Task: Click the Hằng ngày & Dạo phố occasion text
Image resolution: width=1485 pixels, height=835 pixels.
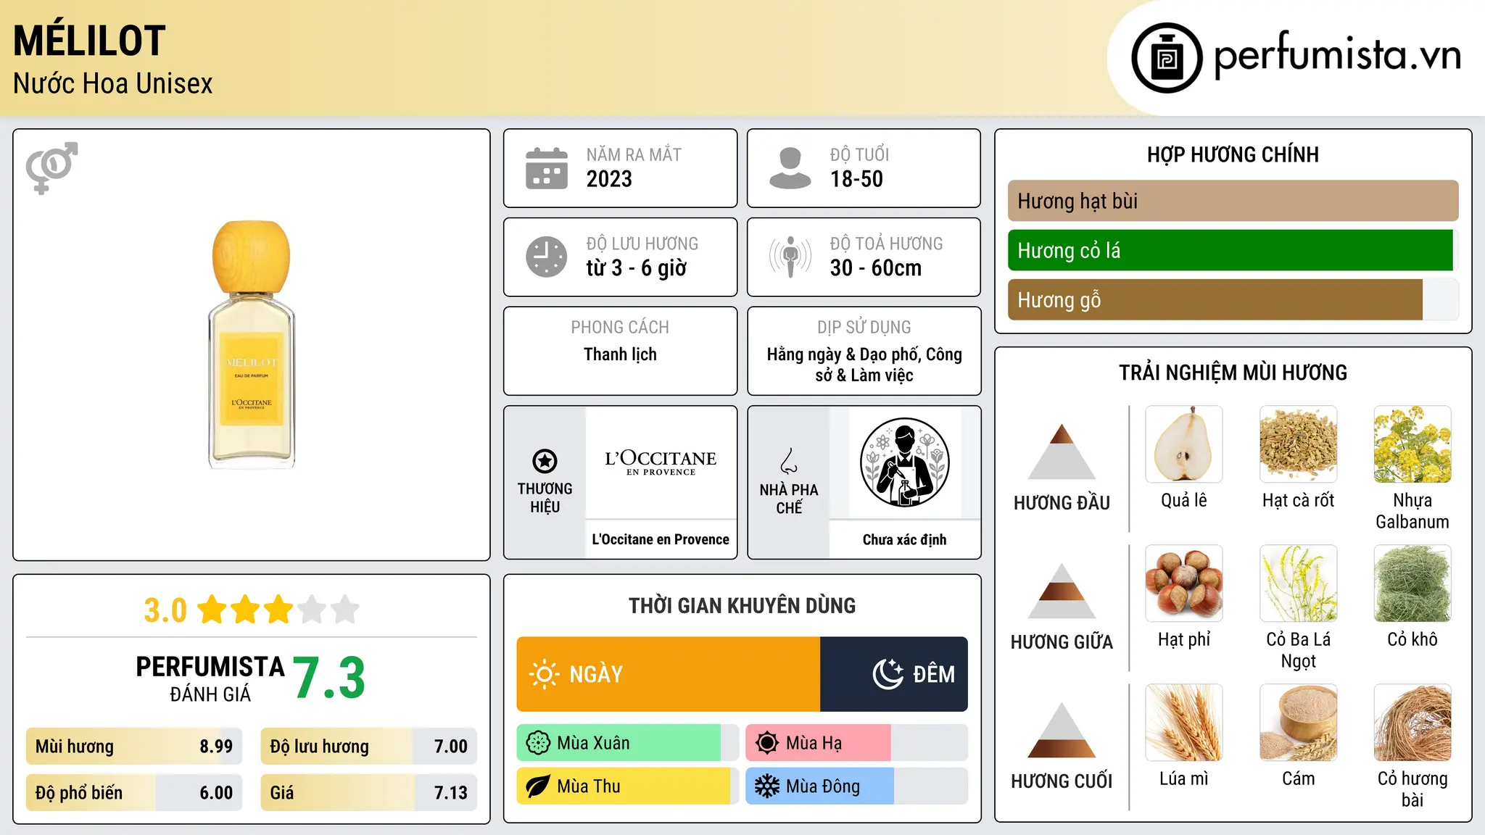Action: pyautogui.click(x=864, y=365)
